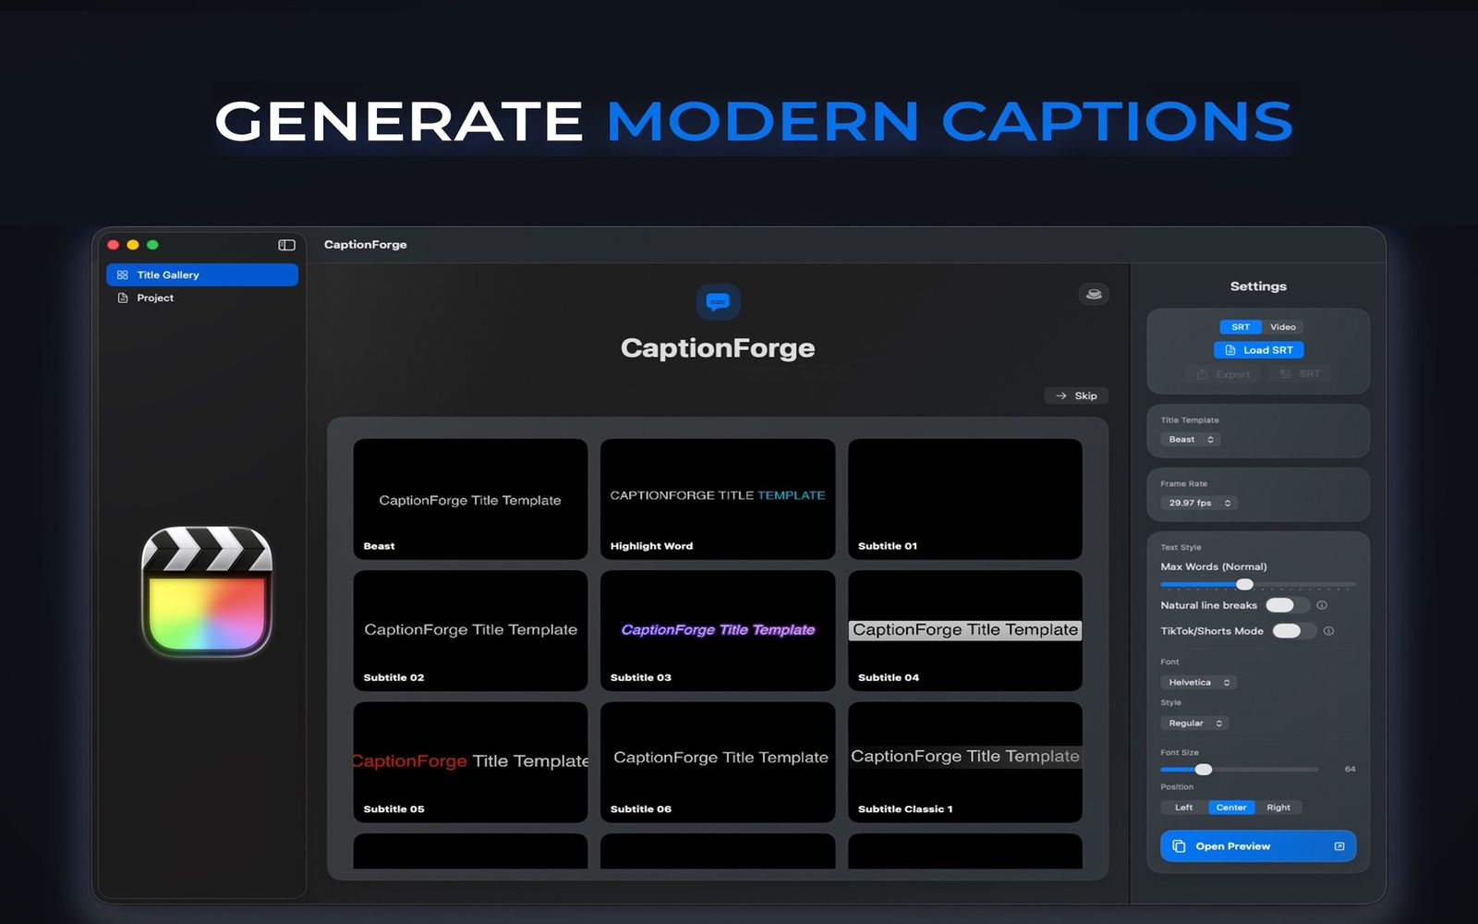
Task: Click the Load SRT button
Action: pos(1258,350)
